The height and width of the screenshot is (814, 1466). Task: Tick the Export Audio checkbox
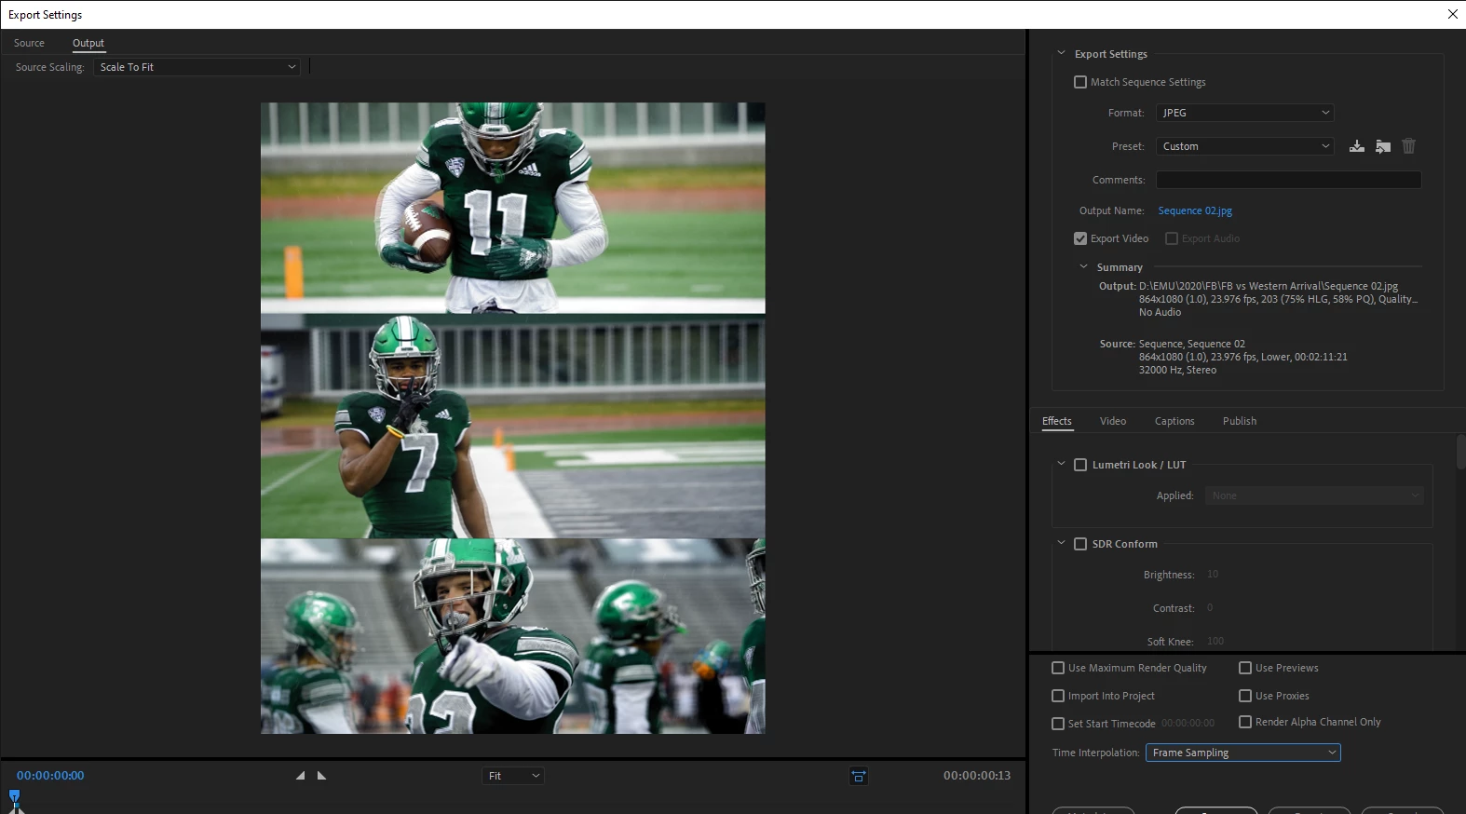(x=1172, y=238)
